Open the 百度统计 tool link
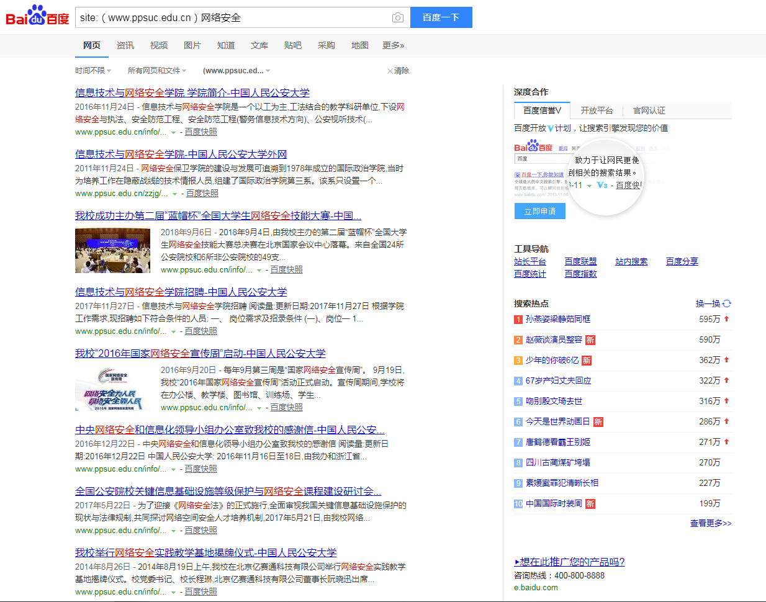 pyautogui.click(x=530, y=274)
